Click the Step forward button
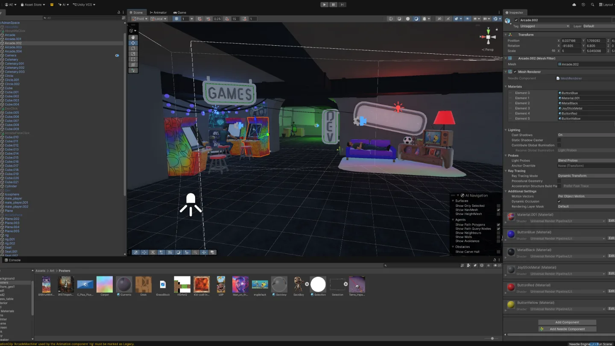 point(342,4)
